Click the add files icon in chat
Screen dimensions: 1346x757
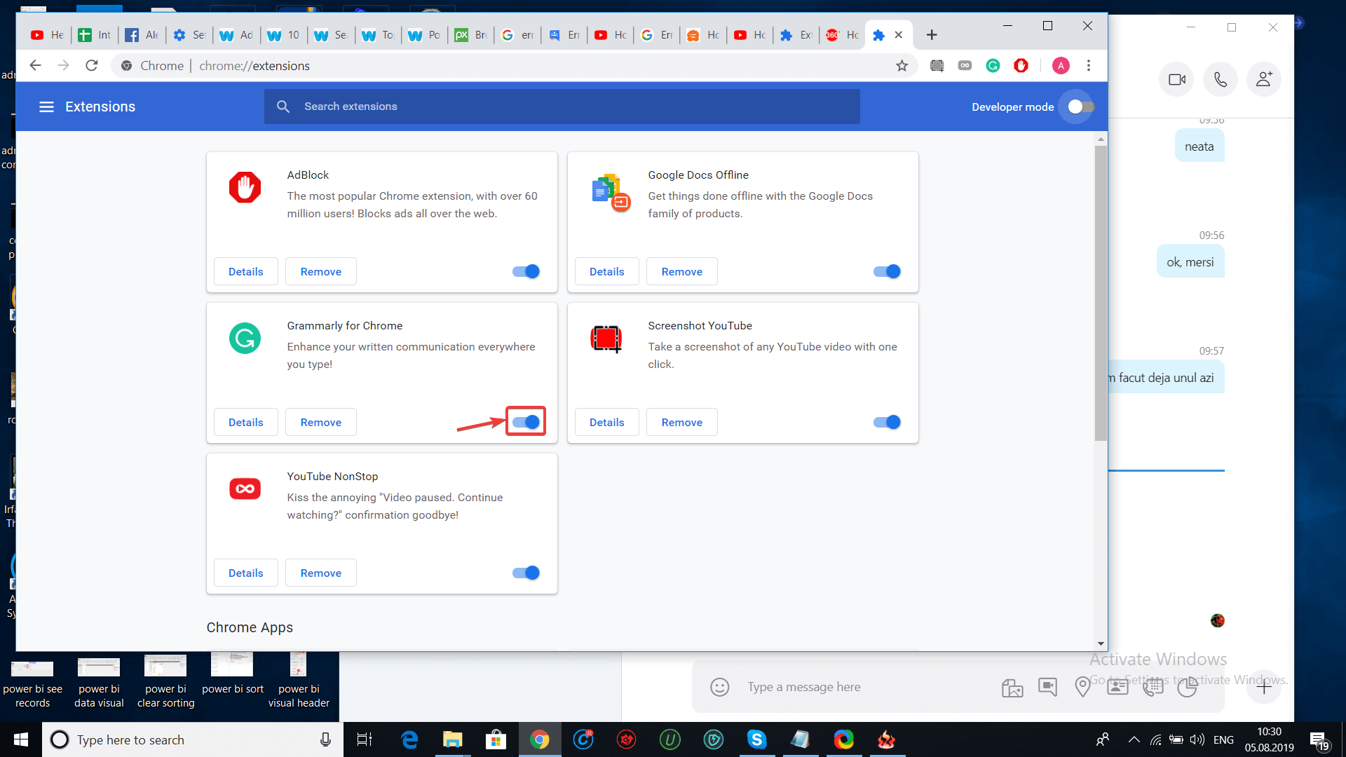coord(1012,688)
